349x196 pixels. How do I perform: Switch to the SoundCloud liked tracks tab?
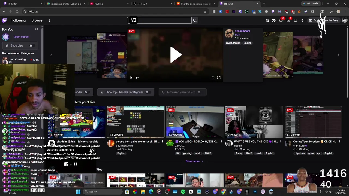coord(196,4)
